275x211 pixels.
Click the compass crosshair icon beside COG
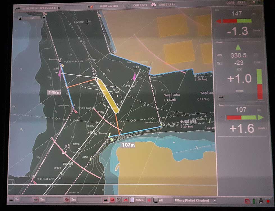tap(127, 6)
